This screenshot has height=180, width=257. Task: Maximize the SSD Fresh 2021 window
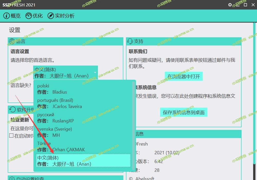[245, 5]
